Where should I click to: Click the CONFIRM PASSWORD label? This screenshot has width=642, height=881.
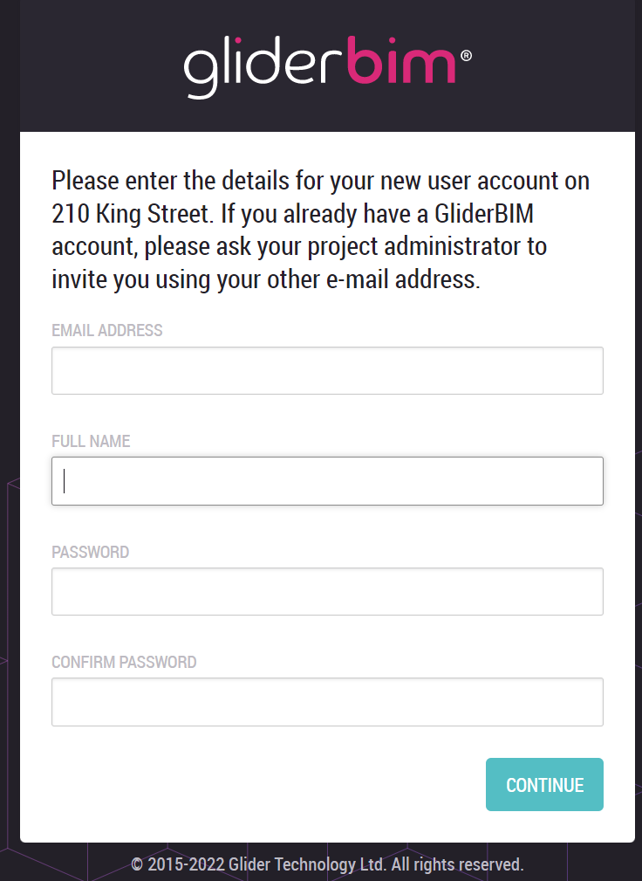[x=124, y=662]
